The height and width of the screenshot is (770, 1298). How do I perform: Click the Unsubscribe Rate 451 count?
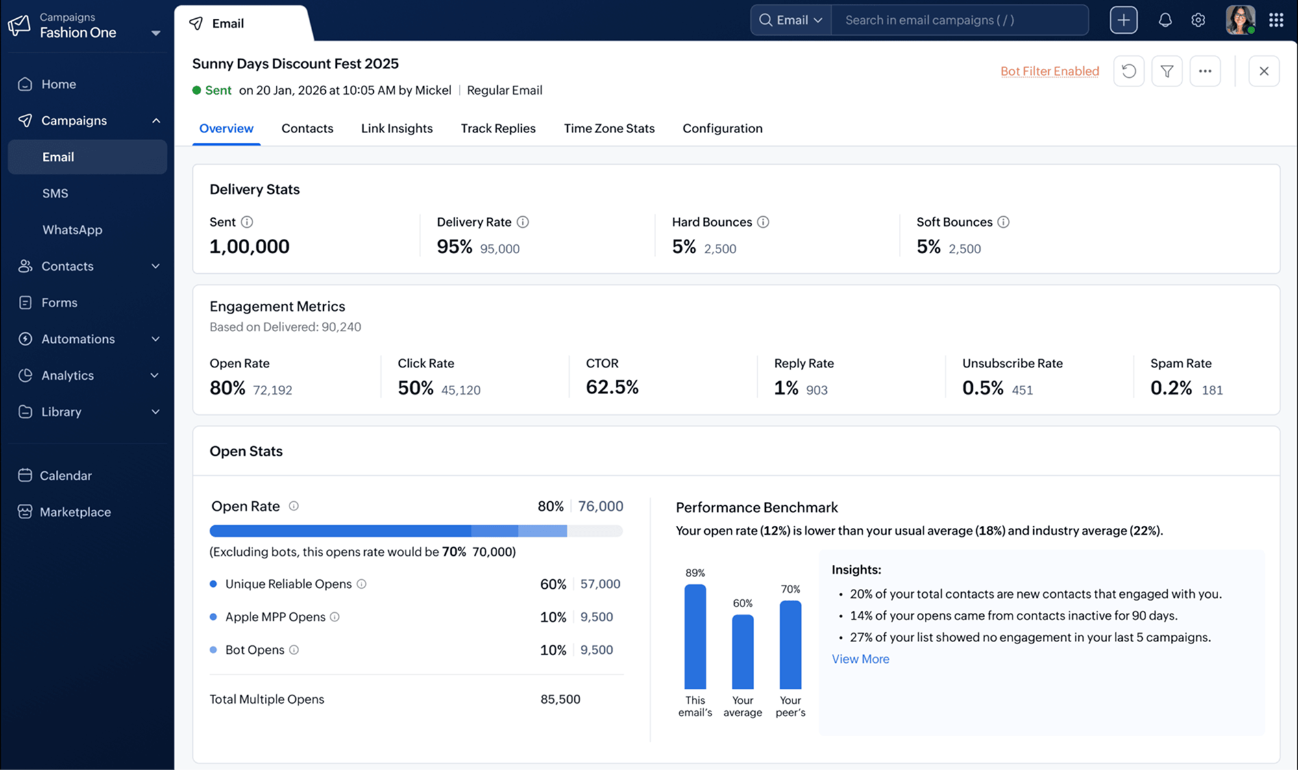(1022, 390)
